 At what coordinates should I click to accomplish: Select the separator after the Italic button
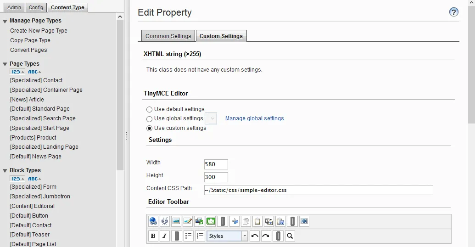177,236
